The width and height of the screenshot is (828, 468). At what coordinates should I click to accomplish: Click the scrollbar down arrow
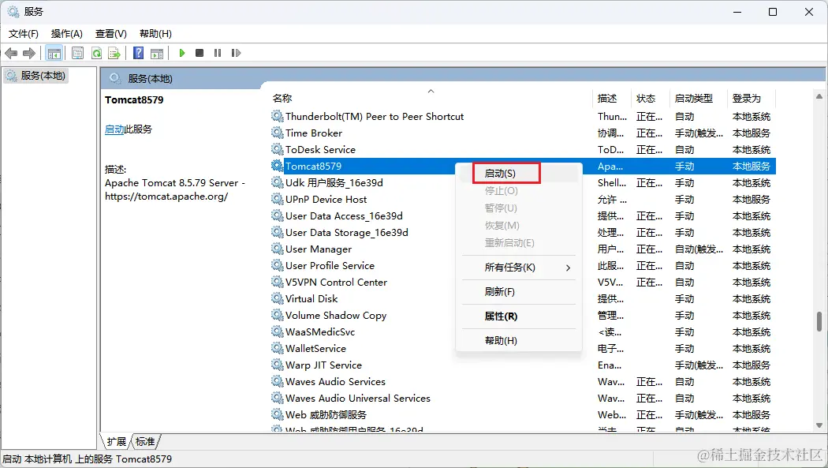(x=819, y=425)
